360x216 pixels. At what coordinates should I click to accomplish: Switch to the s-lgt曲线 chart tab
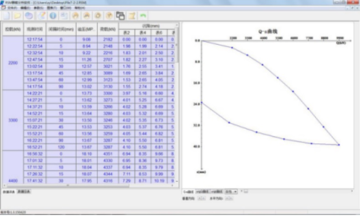click(x=202, y=192)
